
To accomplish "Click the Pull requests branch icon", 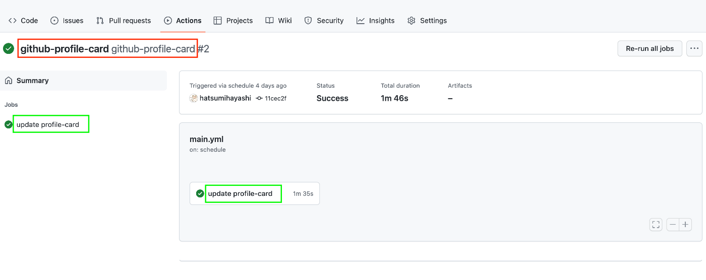I will point(100,21).
